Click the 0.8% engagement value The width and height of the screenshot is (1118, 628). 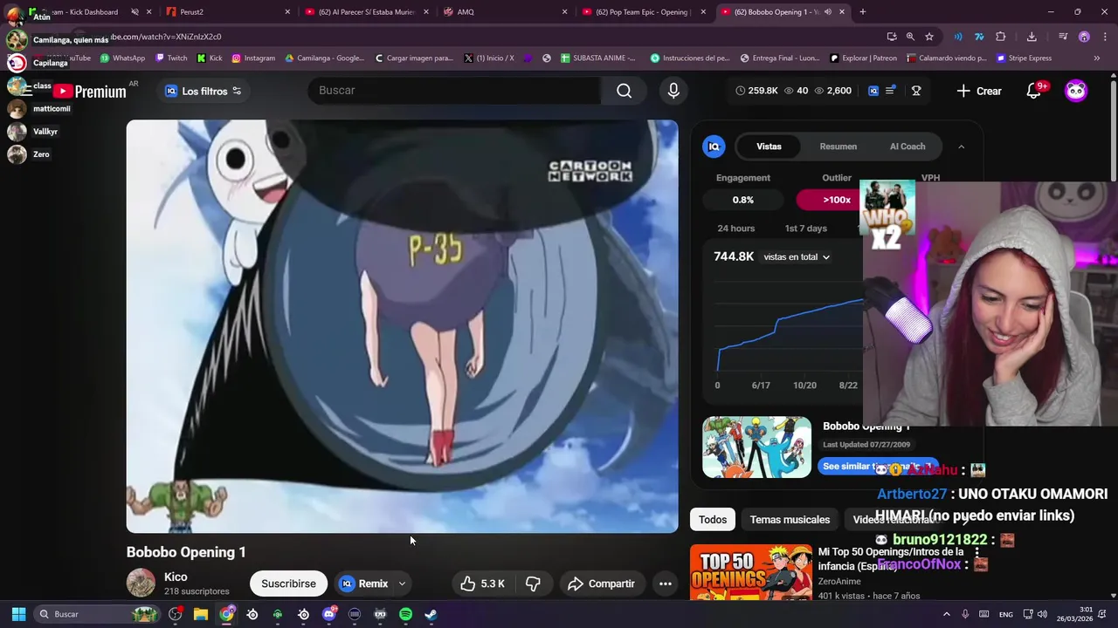743,200
